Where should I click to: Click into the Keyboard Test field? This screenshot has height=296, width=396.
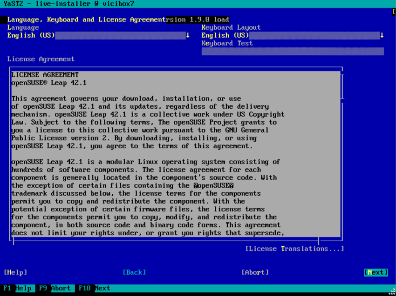(292, 51)
